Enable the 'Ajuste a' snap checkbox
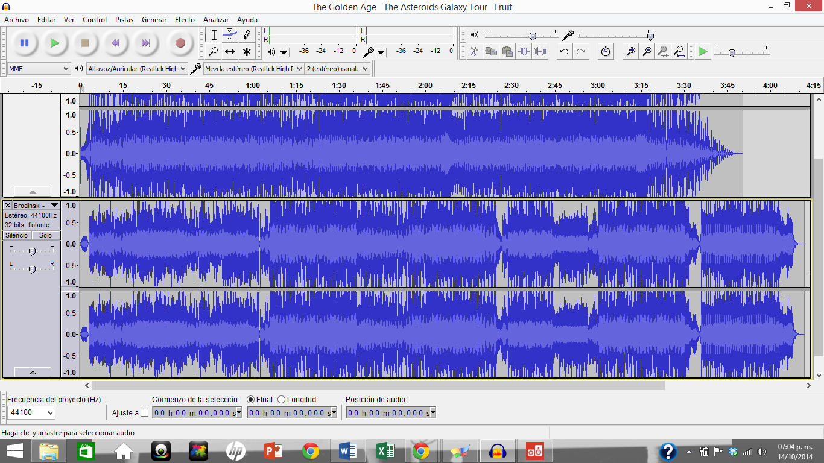 pos(144,413)
